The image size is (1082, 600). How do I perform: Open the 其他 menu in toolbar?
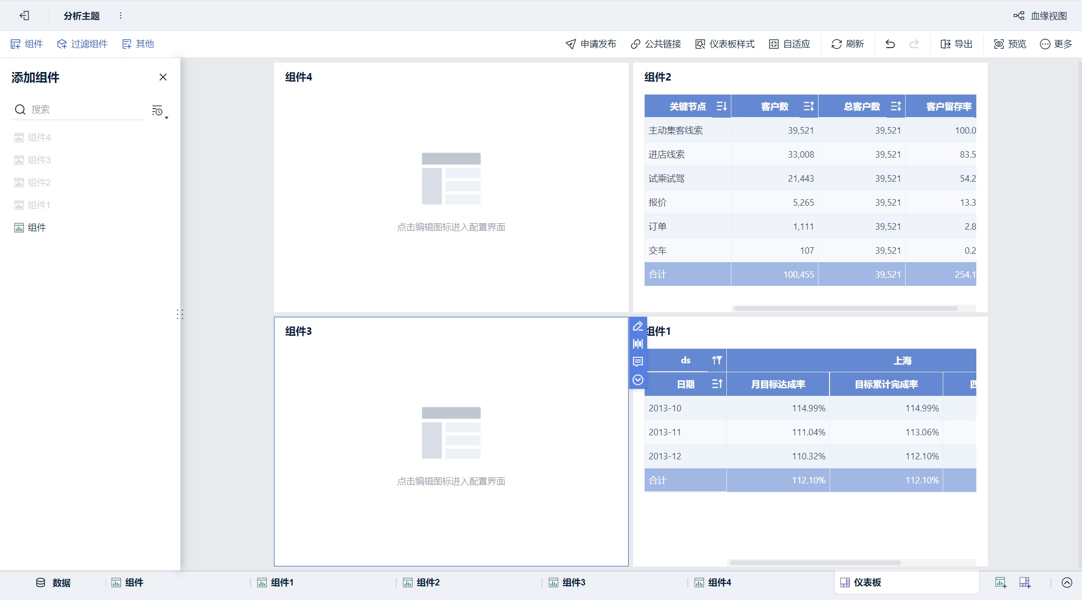click(x=138, y=44)
